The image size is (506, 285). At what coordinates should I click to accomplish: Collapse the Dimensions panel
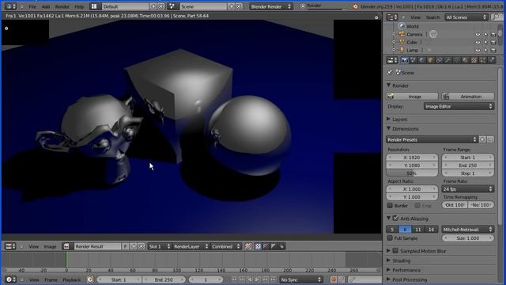coord(406,128)
